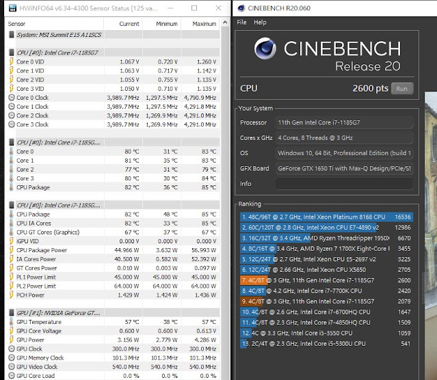Select ranking entry i7-1185G7 scoring 2079

326,301
